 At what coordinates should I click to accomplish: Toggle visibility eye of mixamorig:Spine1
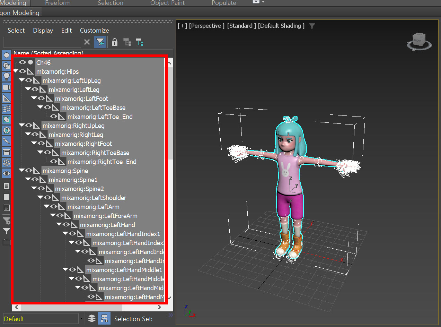pos(35,180)
